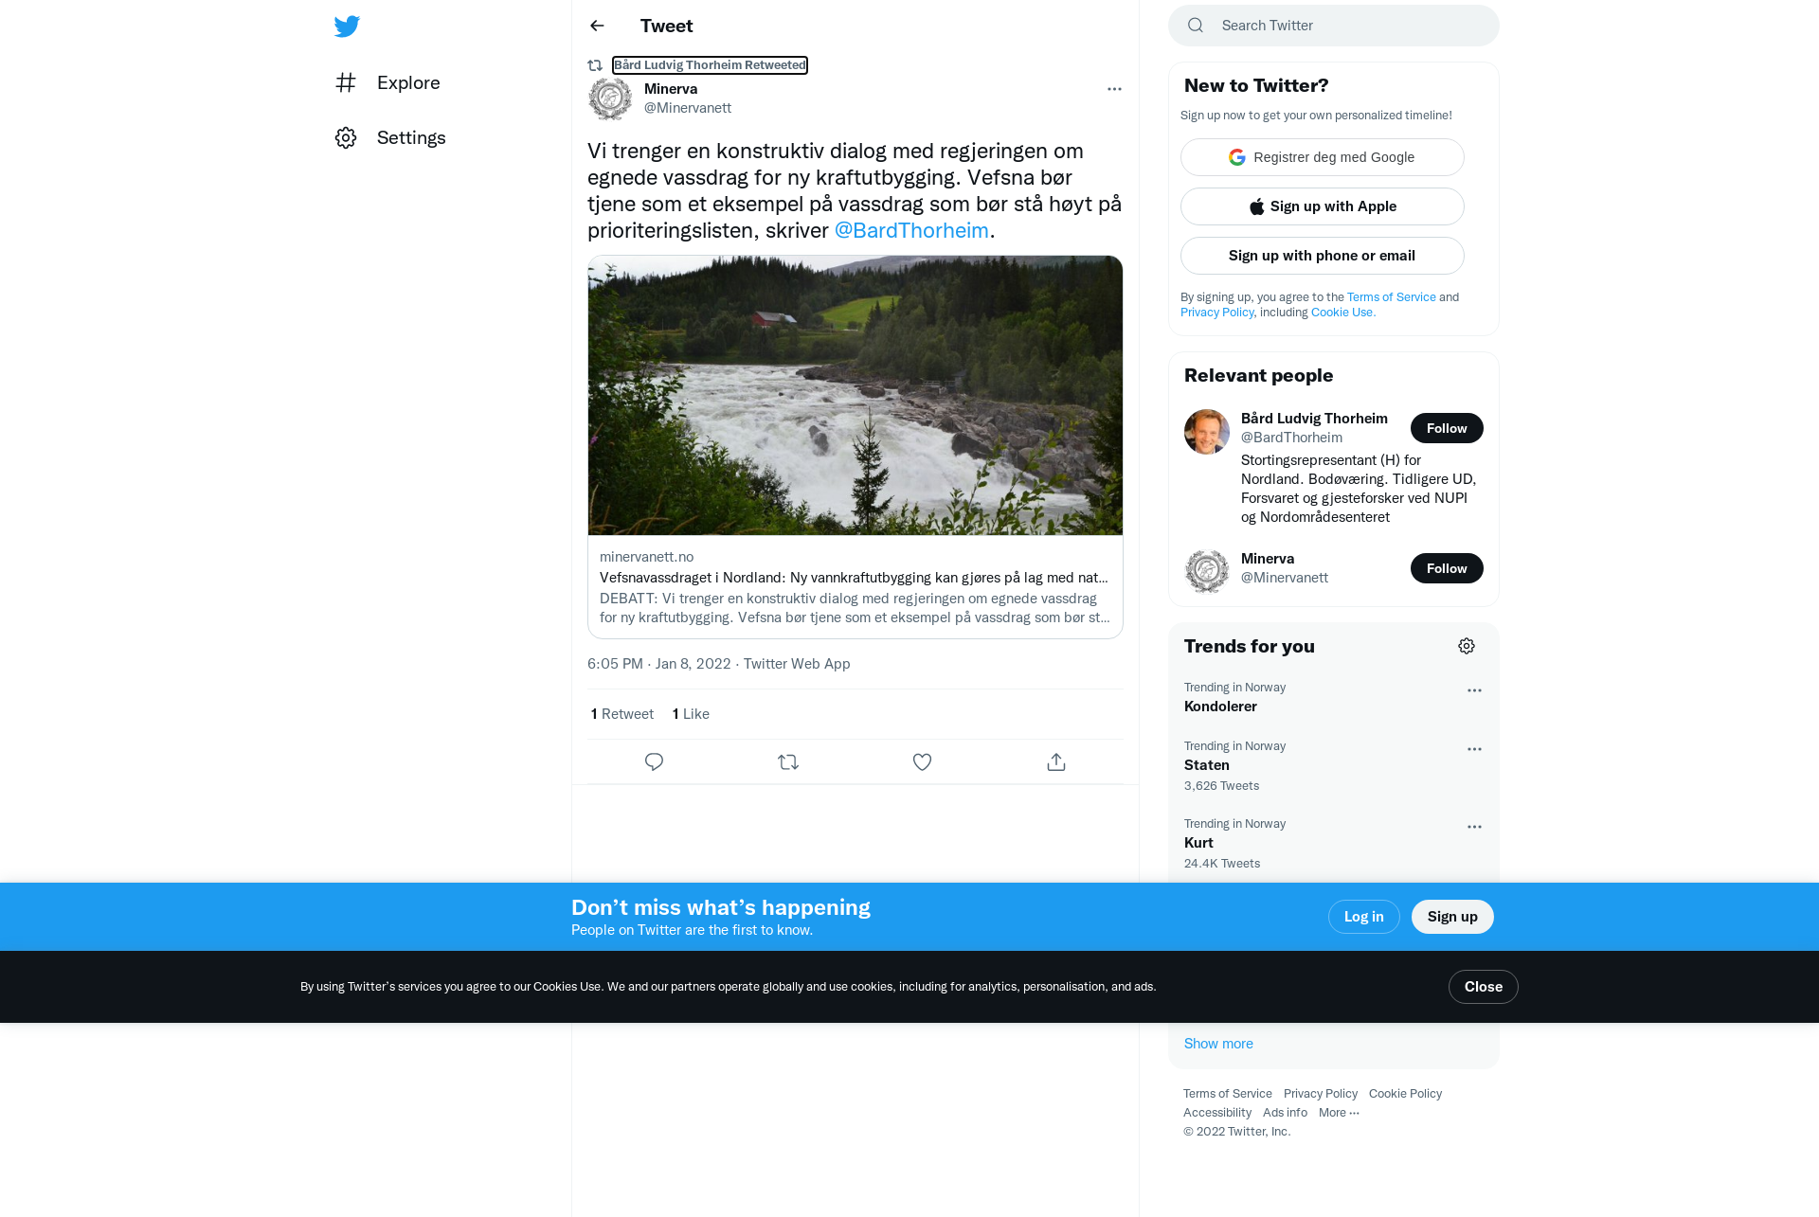Viewport: 1819px width, 1217px height.
Task: Share the tweet via share icon
Action: (1056, 761)
